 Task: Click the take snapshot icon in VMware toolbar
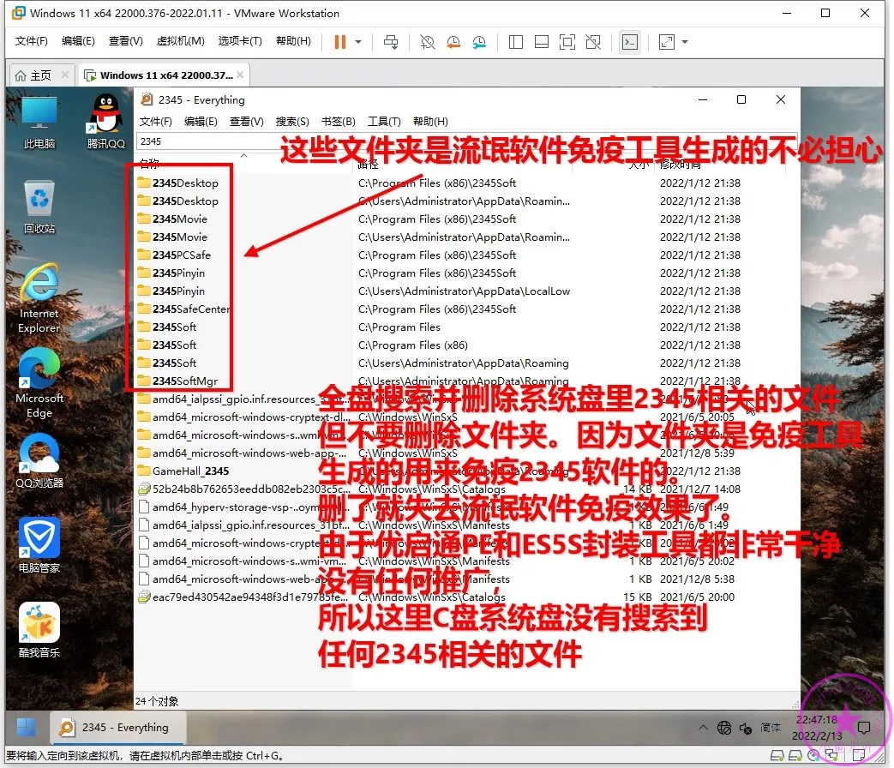pyautogui.click(x=427, y=41)
